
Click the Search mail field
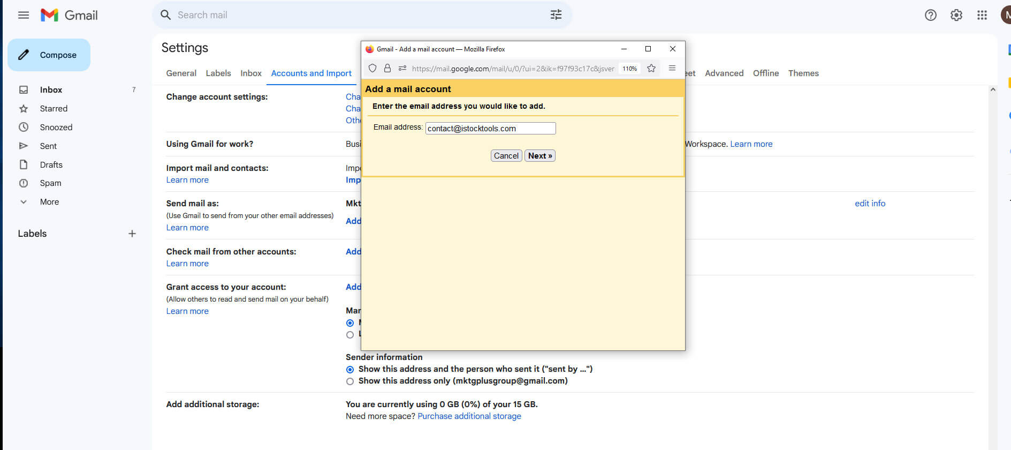361,15
